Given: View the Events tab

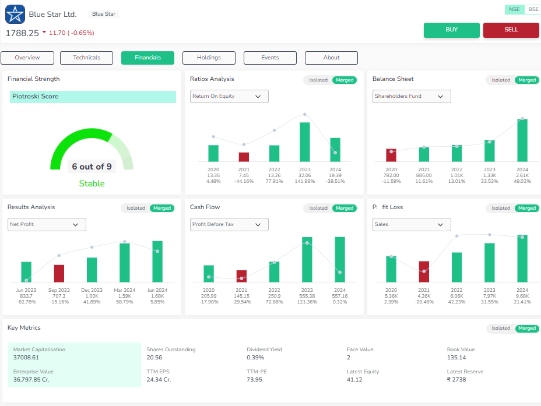Looking at the screenshot, I should pyautogui.click(x=270, y=58).
